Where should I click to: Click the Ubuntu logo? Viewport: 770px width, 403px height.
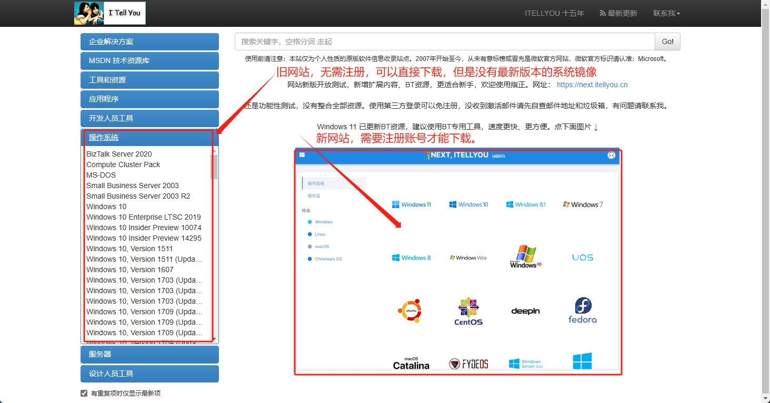[411, 311]
